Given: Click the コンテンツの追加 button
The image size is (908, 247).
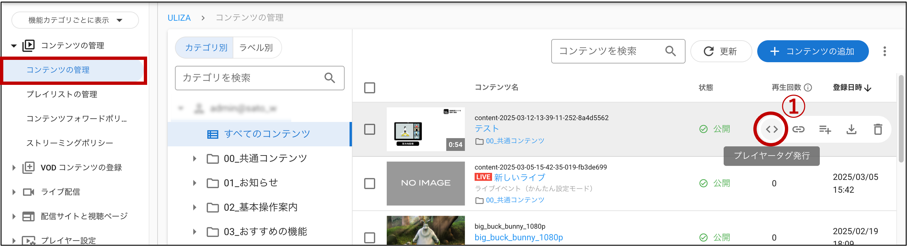Looking at the screenshot, I should click(813, 51).
